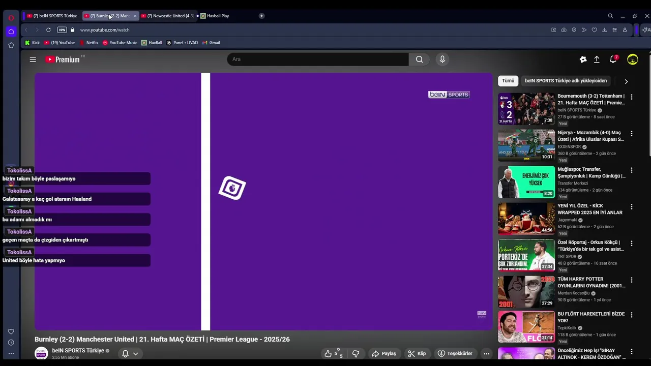Open more video actions ellipsis
This screenshot has width=651, height=366.
(486, 354)
